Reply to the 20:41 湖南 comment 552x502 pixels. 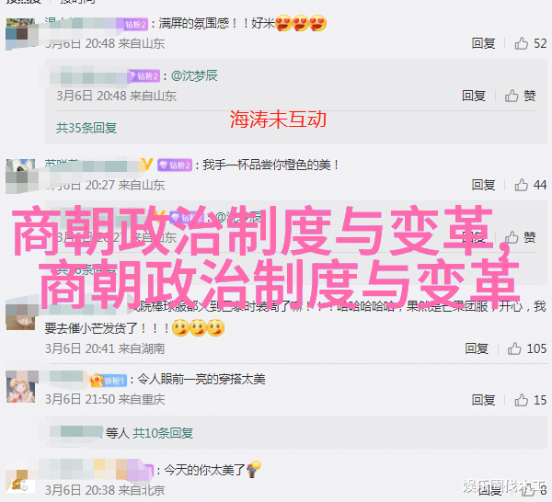tap(477, 348)
